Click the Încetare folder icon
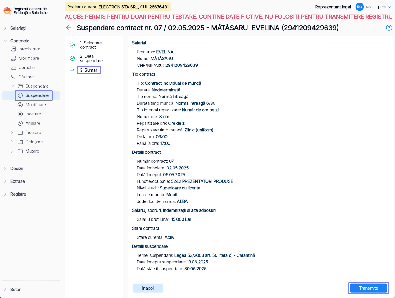 pyautogui.click(x=20, y=133)
